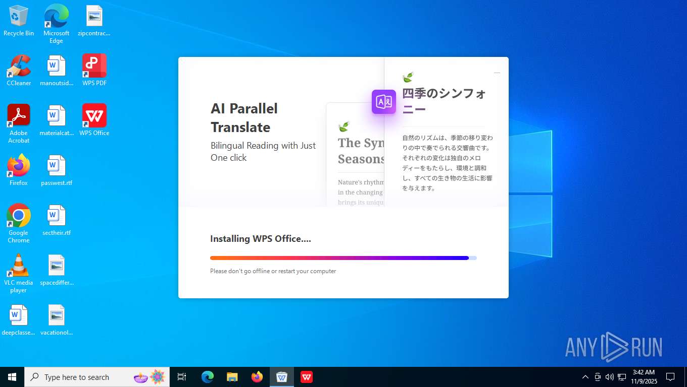Open the CCleaner desktop shortcut
687x387 pixels.
click(19, 71)
